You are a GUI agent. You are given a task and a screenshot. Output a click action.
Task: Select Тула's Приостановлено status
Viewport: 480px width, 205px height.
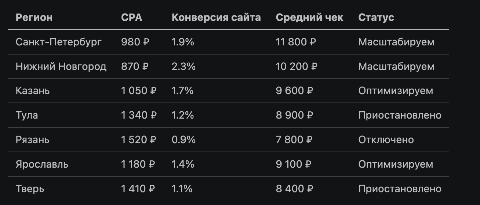[400, 115]
